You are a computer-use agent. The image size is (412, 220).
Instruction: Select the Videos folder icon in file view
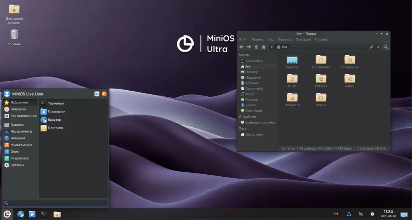pos(321,98)
